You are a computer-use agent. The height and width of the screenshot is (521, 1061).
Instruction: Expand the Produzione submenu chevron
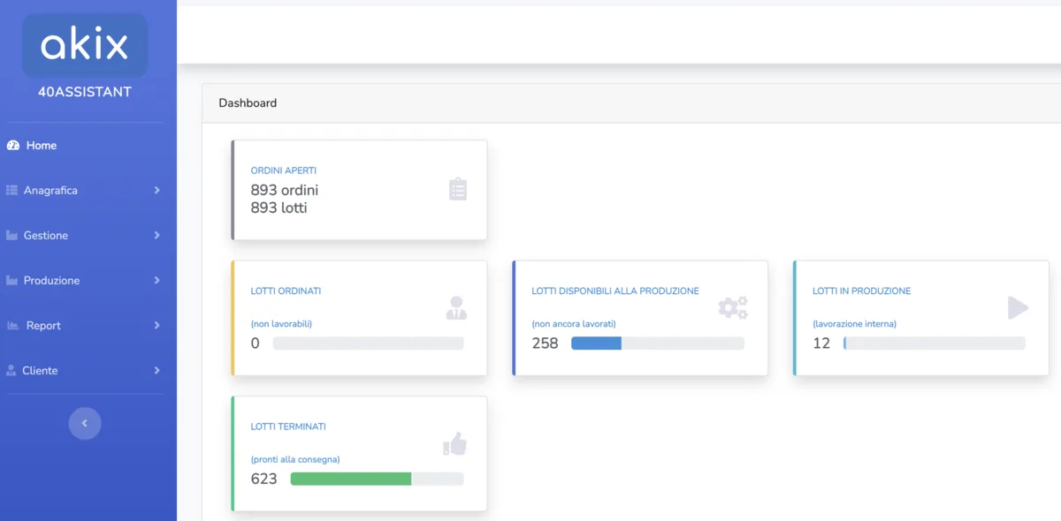click(156, 281)
